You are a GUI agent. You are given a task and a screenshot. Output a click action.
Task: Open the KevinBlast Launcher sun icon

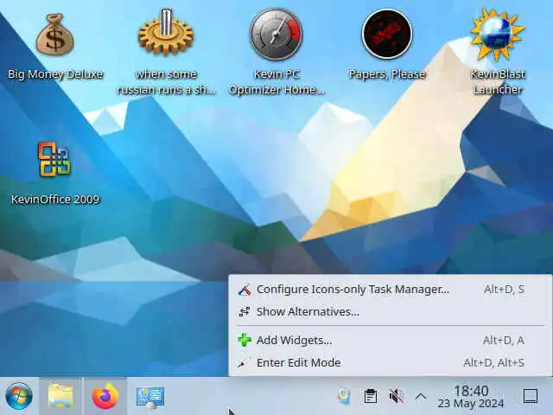(x=498, y=35)
